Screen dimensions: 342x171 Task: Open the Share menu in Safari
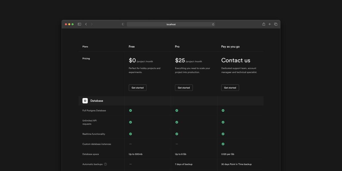coord(263,24)
